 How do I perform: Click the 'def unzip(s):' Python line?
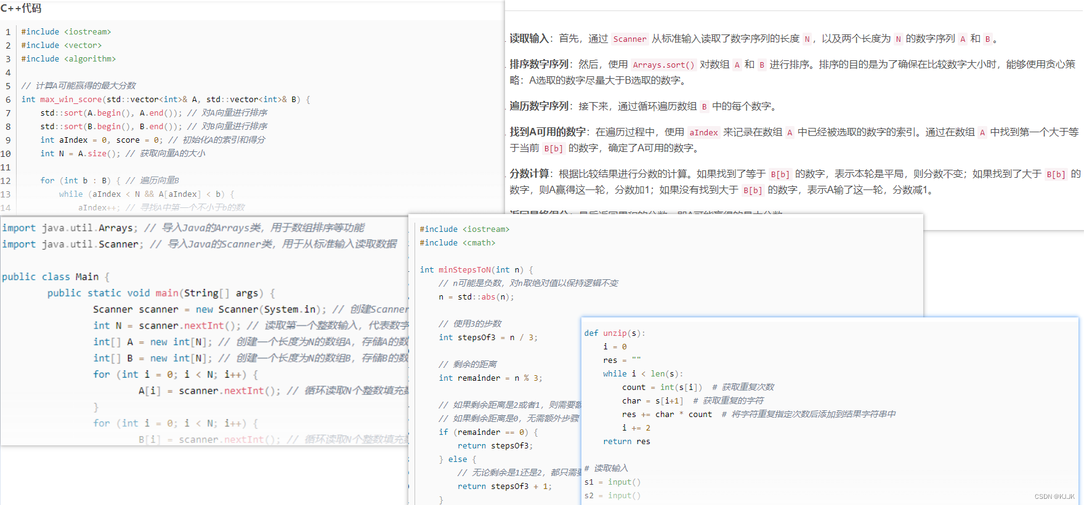coord(615,333)
